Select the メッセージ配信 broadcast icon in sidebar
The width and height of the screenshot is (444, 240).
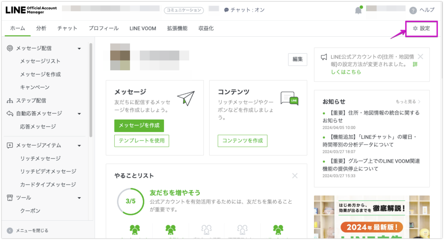[10, 48]
